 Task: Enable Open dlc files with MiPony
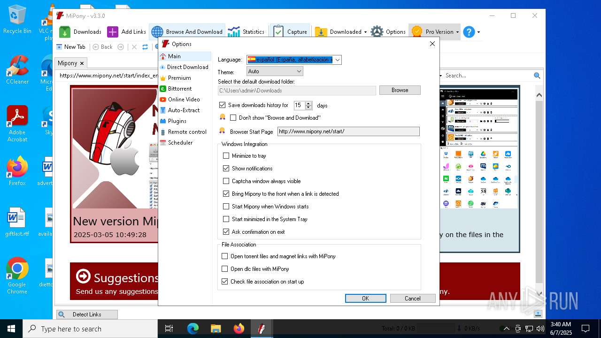pyautogui.click(x=225, y=269)
